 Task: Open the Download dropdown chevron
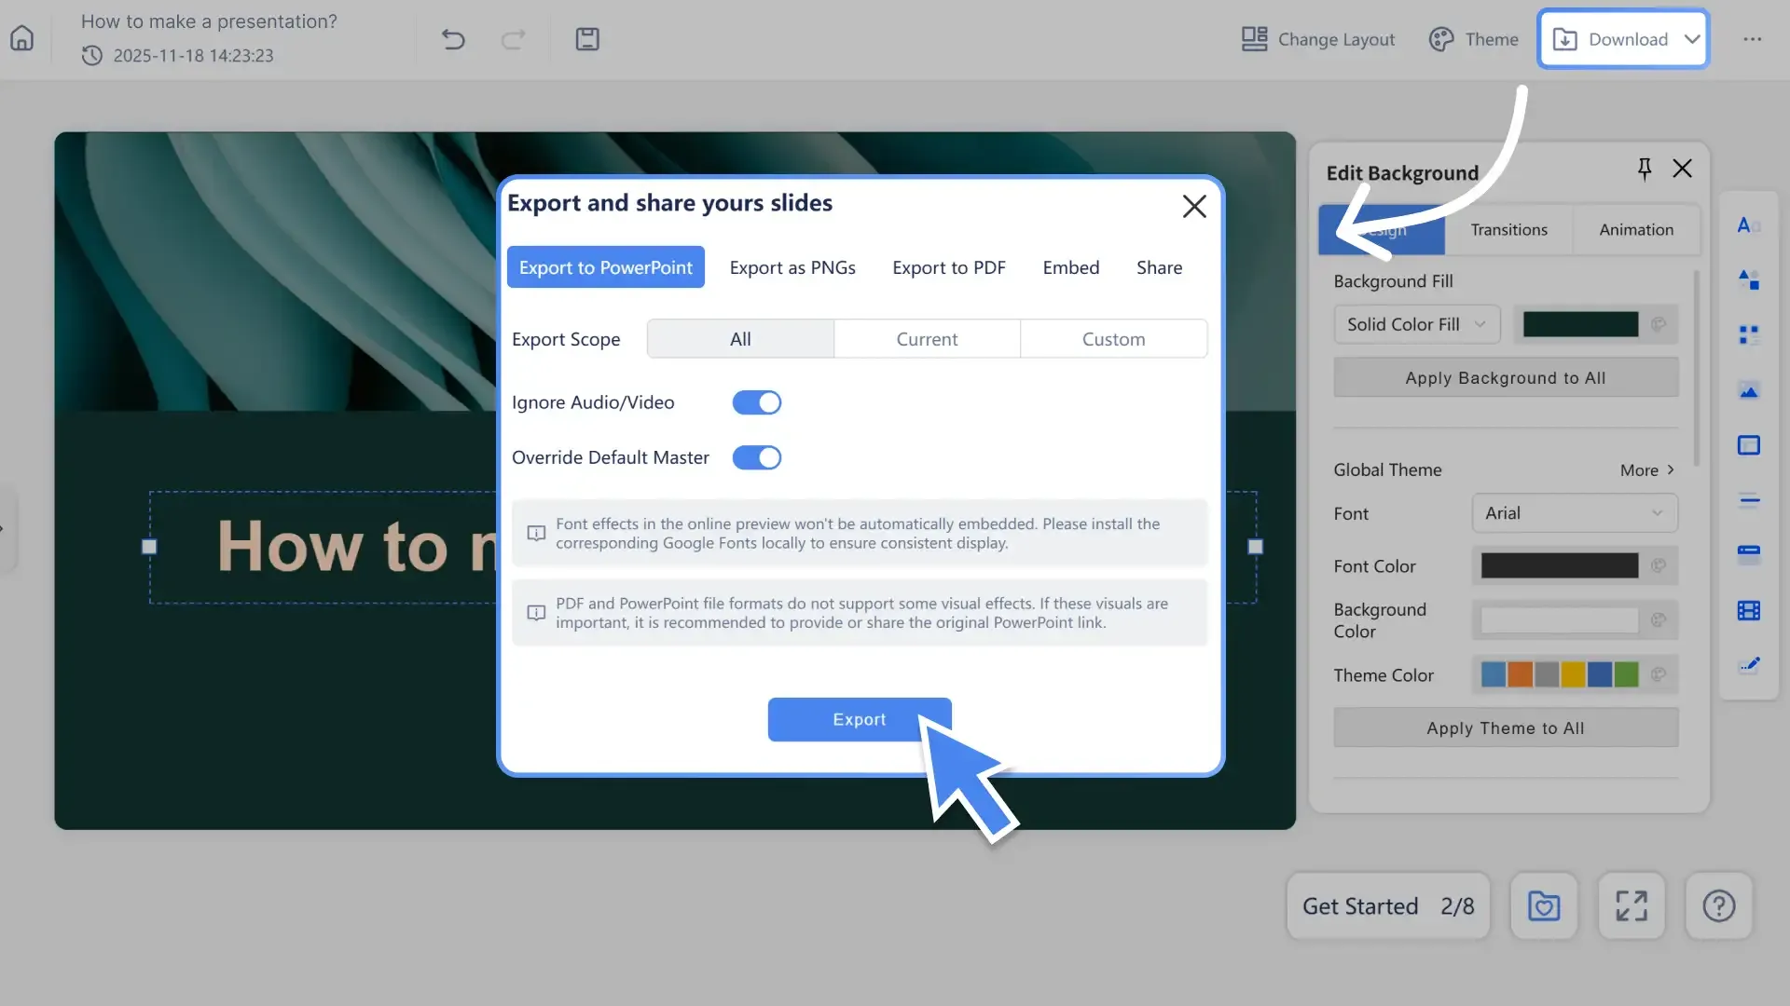(1692, 39)
